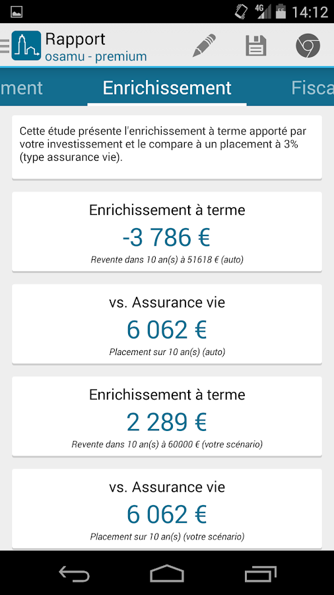334x595 pixels.
Task: Tap the clock showing 14:12
Action: pyautogui.click(x=310, y=12)
